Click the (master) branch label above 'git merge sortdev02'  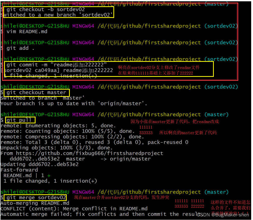point(216,192)
